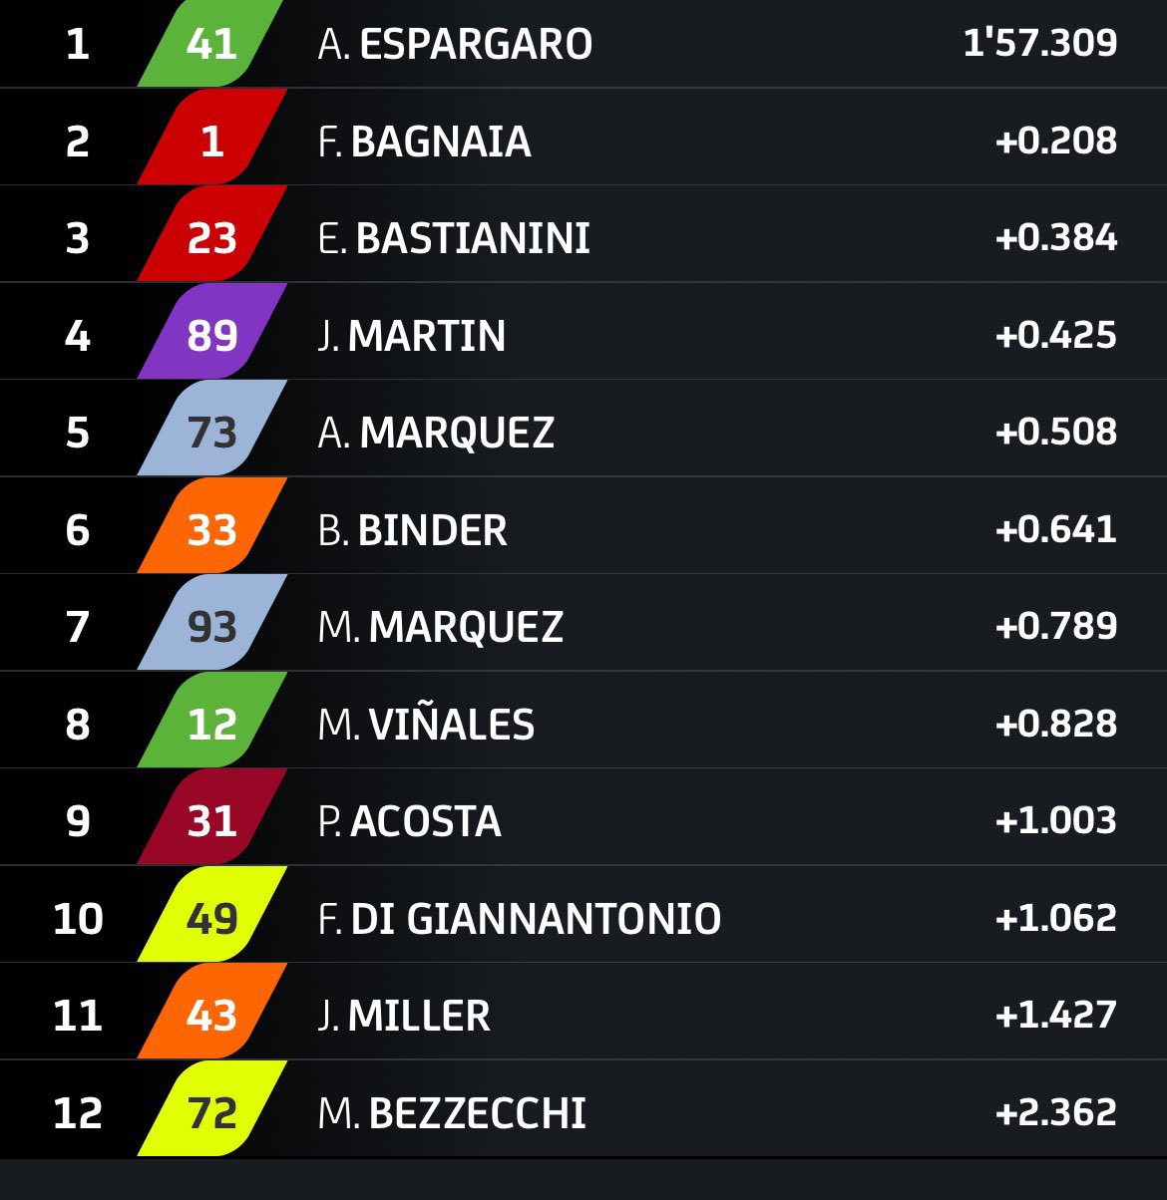Click the light blue 73 badge
1167x1200 pixels.
point(211,433)
